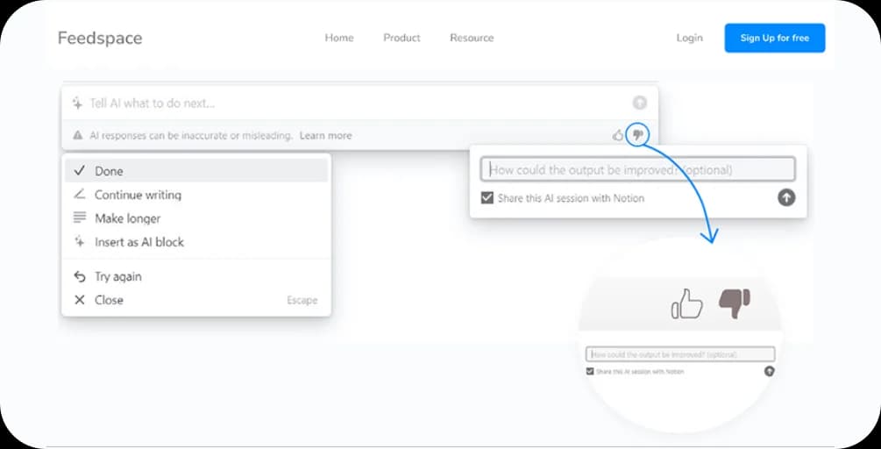Click the thumbs up icon beside Learn more

pos(618,135)
